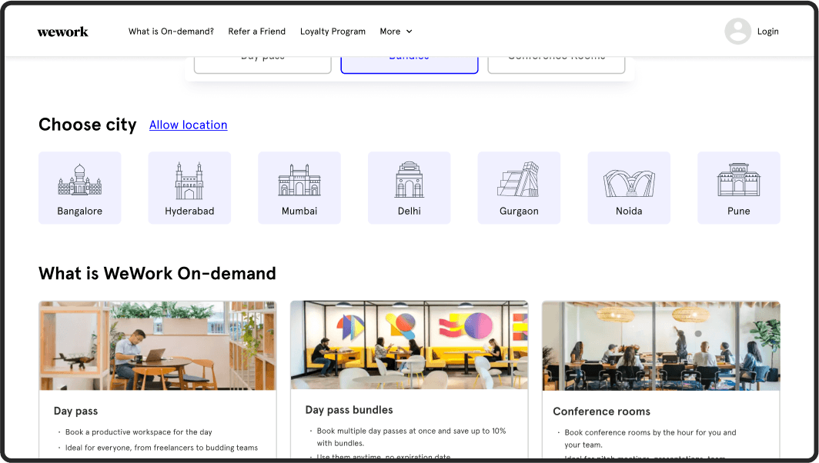Click 'Choose city' heading
The height and width of the screenshot is (463, 819).
tap(87, 125)
